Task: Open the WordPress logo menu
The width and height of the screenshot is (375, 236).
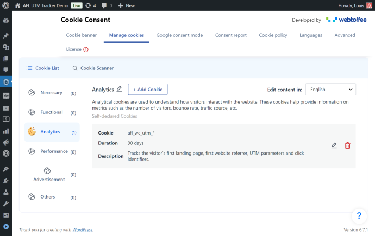Action: [x=6, y=5]
